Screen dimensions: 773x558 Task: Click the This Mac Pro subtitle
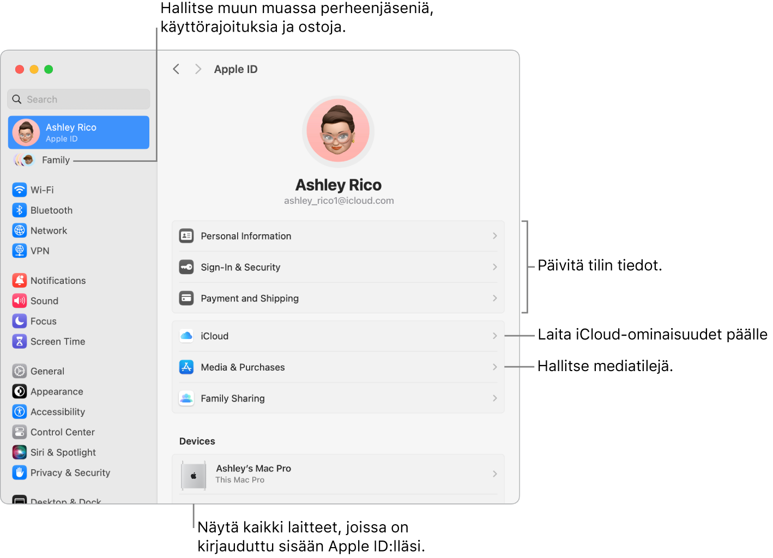[x=240, y=480]
